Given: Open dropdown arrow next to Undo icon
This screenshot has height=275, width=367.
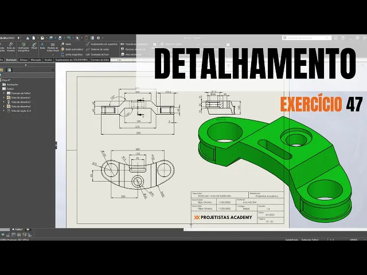Looking at the screenshot, I should click(73, 38).
